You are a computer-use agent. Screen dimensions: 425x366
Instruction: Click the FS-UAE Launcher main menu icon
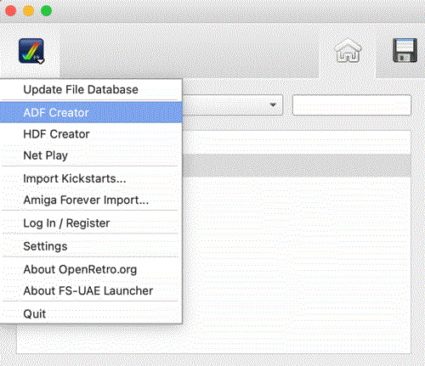[31, 51]
